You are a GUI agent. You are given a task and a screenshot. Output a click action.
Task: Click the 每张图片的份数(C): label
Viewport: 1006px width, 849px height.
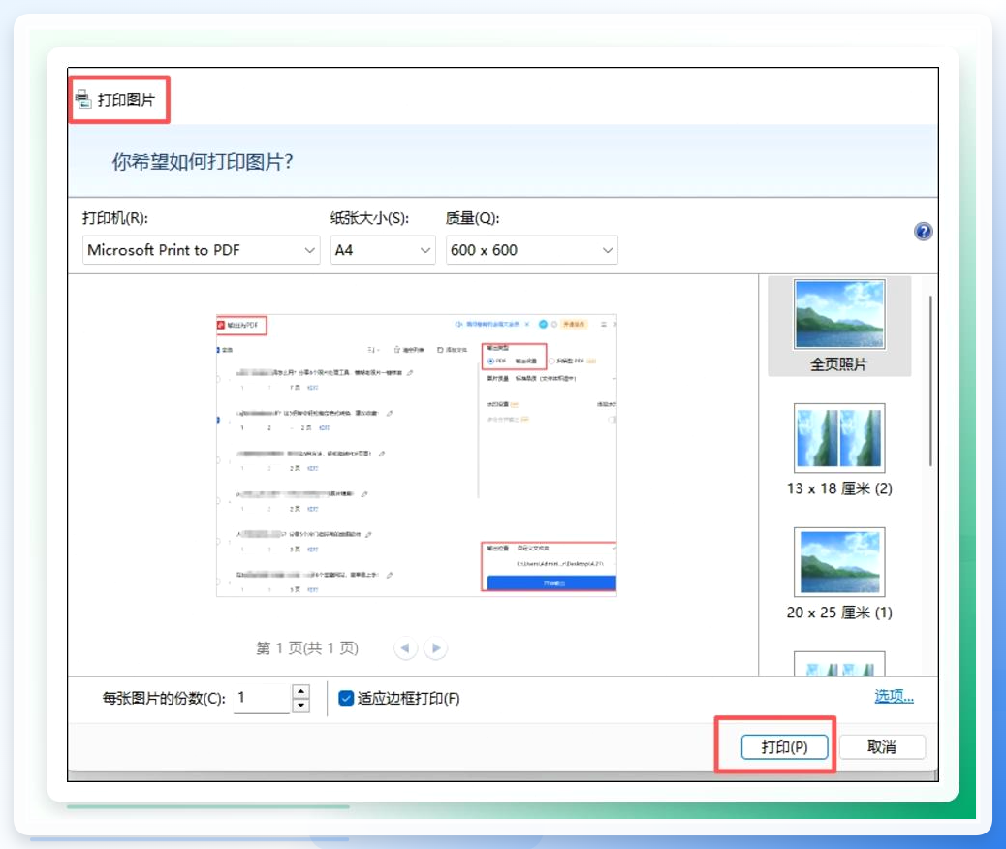click(164, 698)
